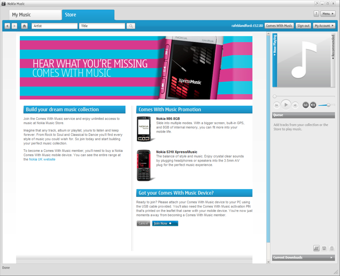Open the help question mark button
340x276 pixels.
316,14
